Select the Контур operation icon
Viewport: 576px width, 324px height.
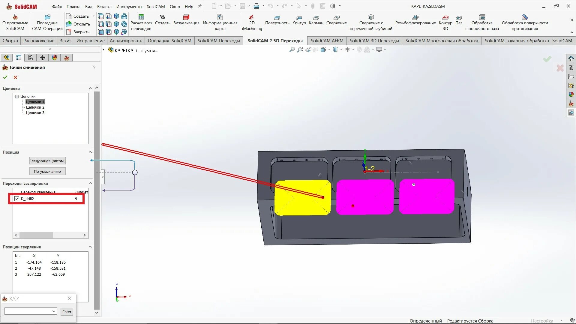pyautogui.click(x=299, y=20)
